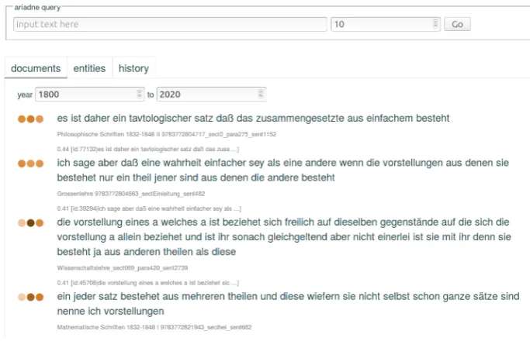Click source 'Wissenschaftslehre_sect069_para420' line

[x=123, y=268]
